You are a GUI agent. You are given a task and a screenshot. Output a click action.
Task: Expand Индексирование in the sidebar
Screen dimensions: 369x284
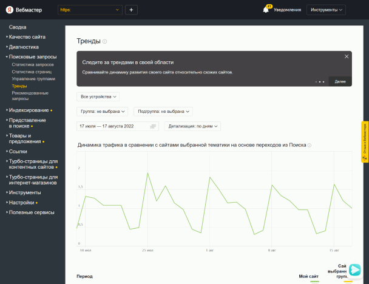29,110
